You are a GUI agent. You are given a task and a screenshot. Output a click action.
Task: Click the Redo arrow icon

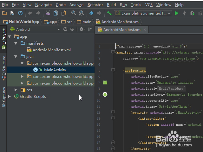[x=38, y=13]
